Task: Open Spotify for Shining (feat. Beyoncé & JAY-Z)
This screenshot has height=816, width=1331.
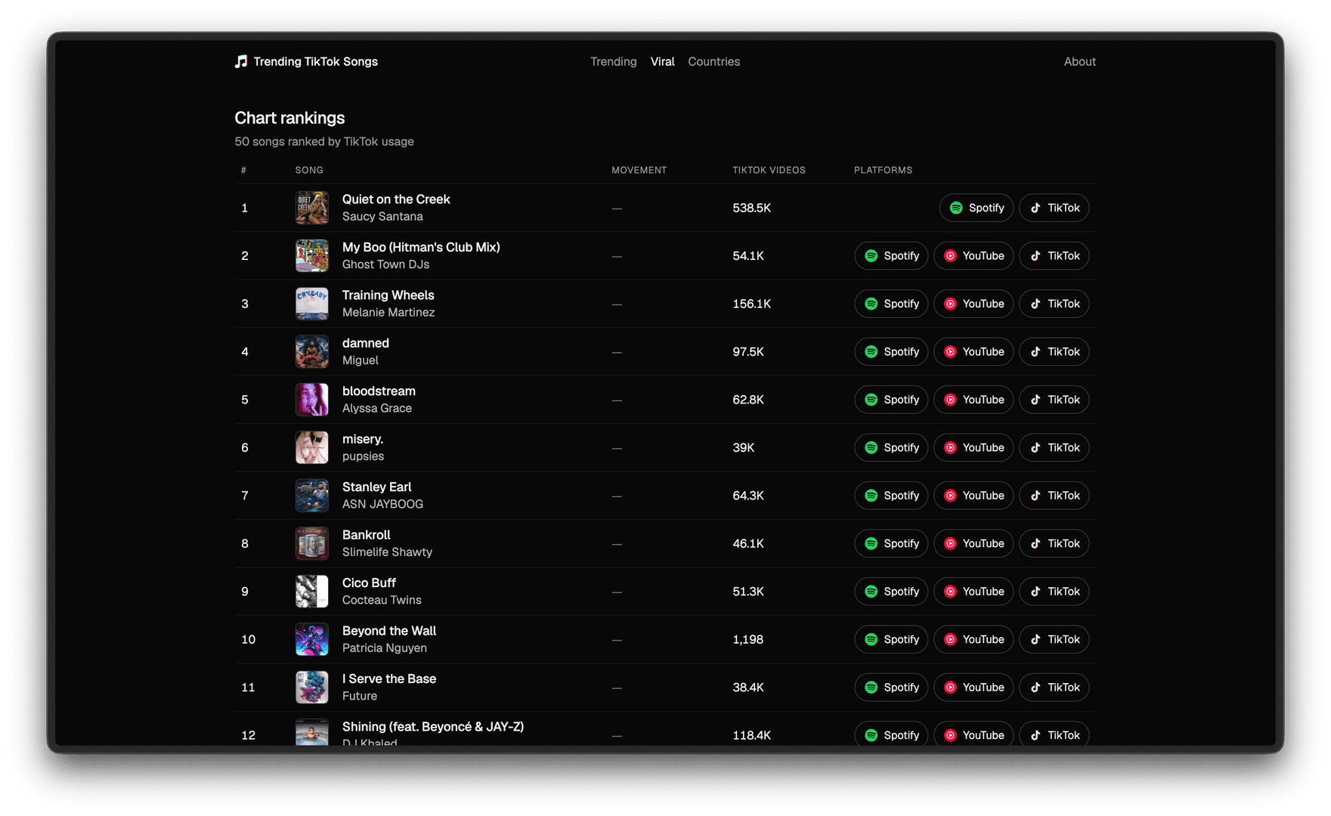Action: point(891,734)
